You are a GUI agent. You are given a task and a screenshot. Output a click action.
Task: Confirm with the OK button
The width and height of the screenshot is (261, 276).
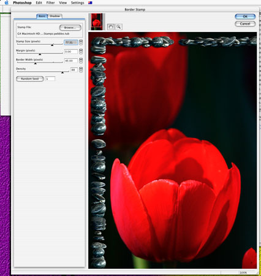[x=245, y=17]
